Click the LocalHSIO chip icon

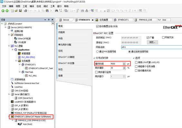(12, 102)
